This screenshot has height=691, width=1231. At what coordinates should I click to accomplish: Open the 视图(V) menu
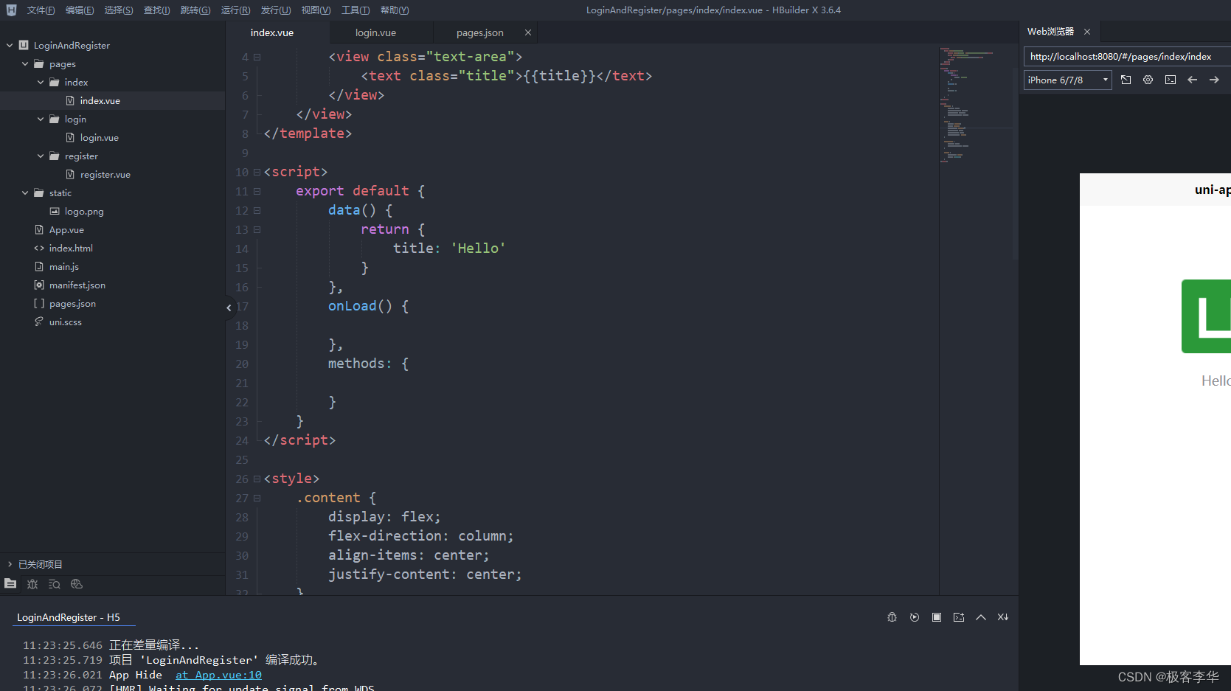point(316,10)
